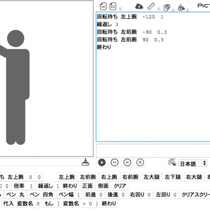Click the 側面 view button
Screen dimensions: 210x210
point(103,186)
